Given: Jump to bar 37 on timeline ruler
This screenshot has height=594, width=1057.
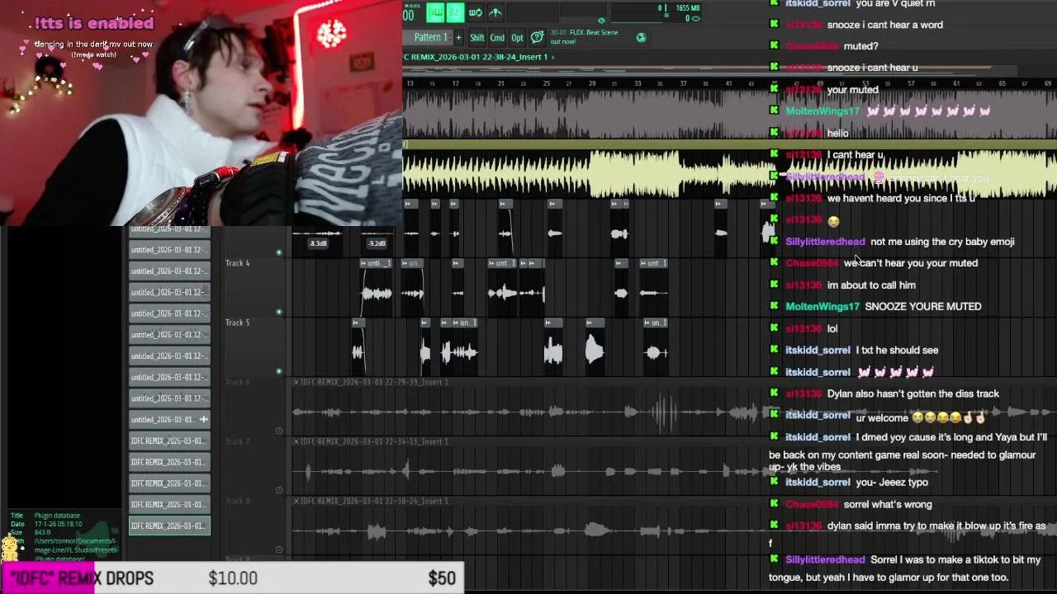Looking at the screenshot, I should pyautogui.click(x=683, y=83).
